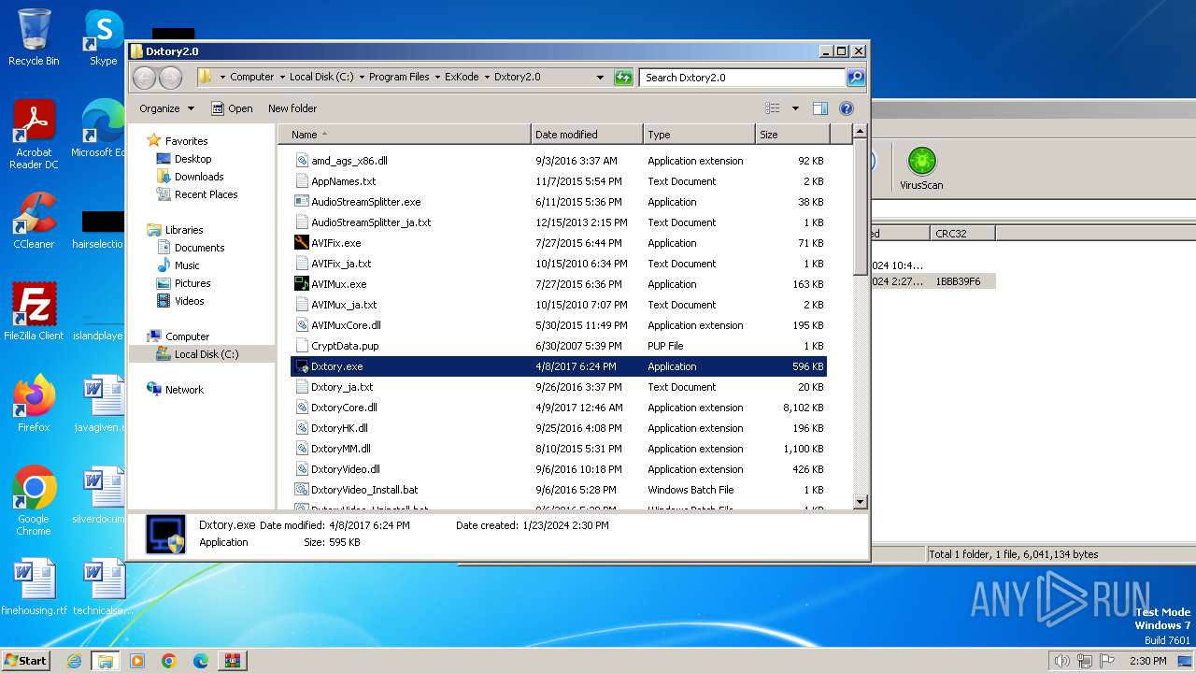Image resolution: width=1196 pixels, height=673 pixels.
Task: Click the file list vertical scrollbar
Action: coord(861,209)
